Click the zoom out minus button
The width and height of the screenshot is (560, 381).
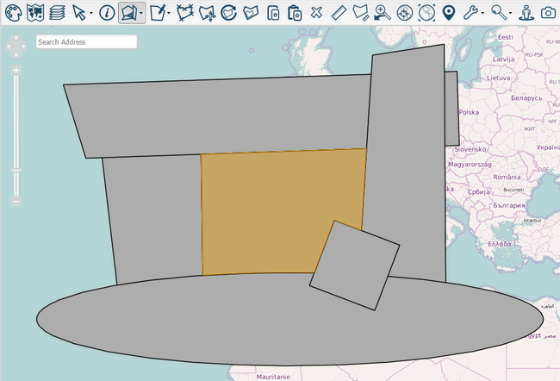coord(16,201)
